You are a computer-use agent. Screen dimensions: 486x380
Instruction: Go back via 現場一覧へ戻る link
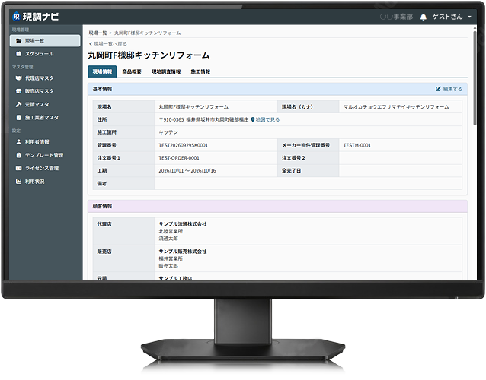point(110,44)
